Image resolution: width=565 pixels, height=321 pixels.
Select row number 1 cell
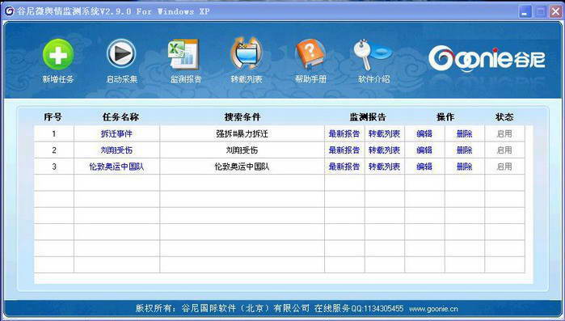(54, 133)
